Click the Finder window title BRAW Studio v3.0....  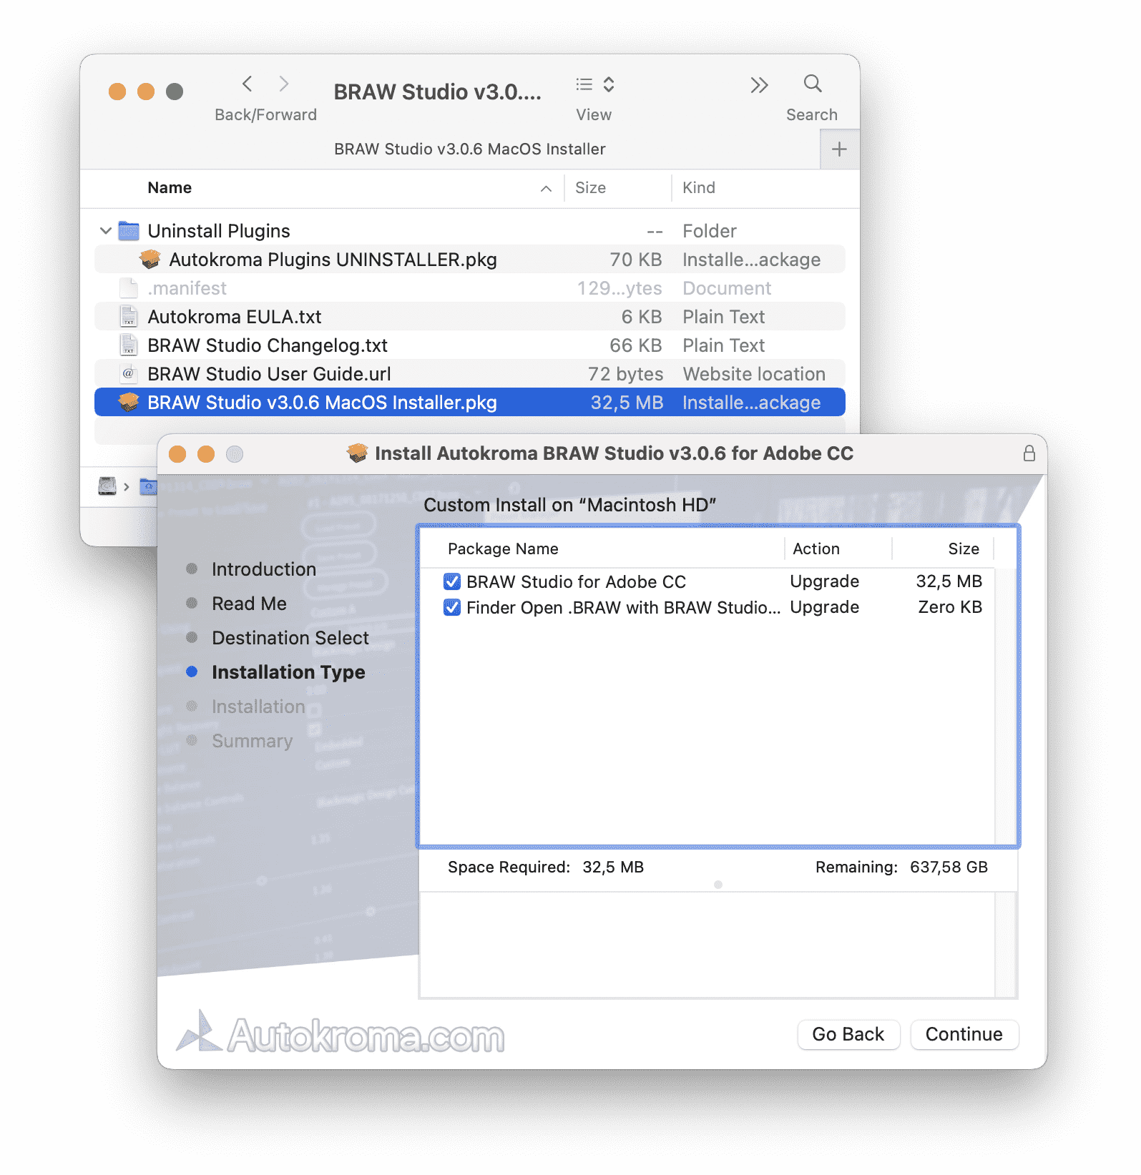(437, 92)
